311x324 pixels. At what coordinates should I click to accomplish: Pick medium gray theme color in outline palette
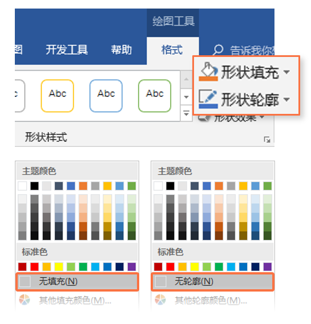[x=231, y=186]
